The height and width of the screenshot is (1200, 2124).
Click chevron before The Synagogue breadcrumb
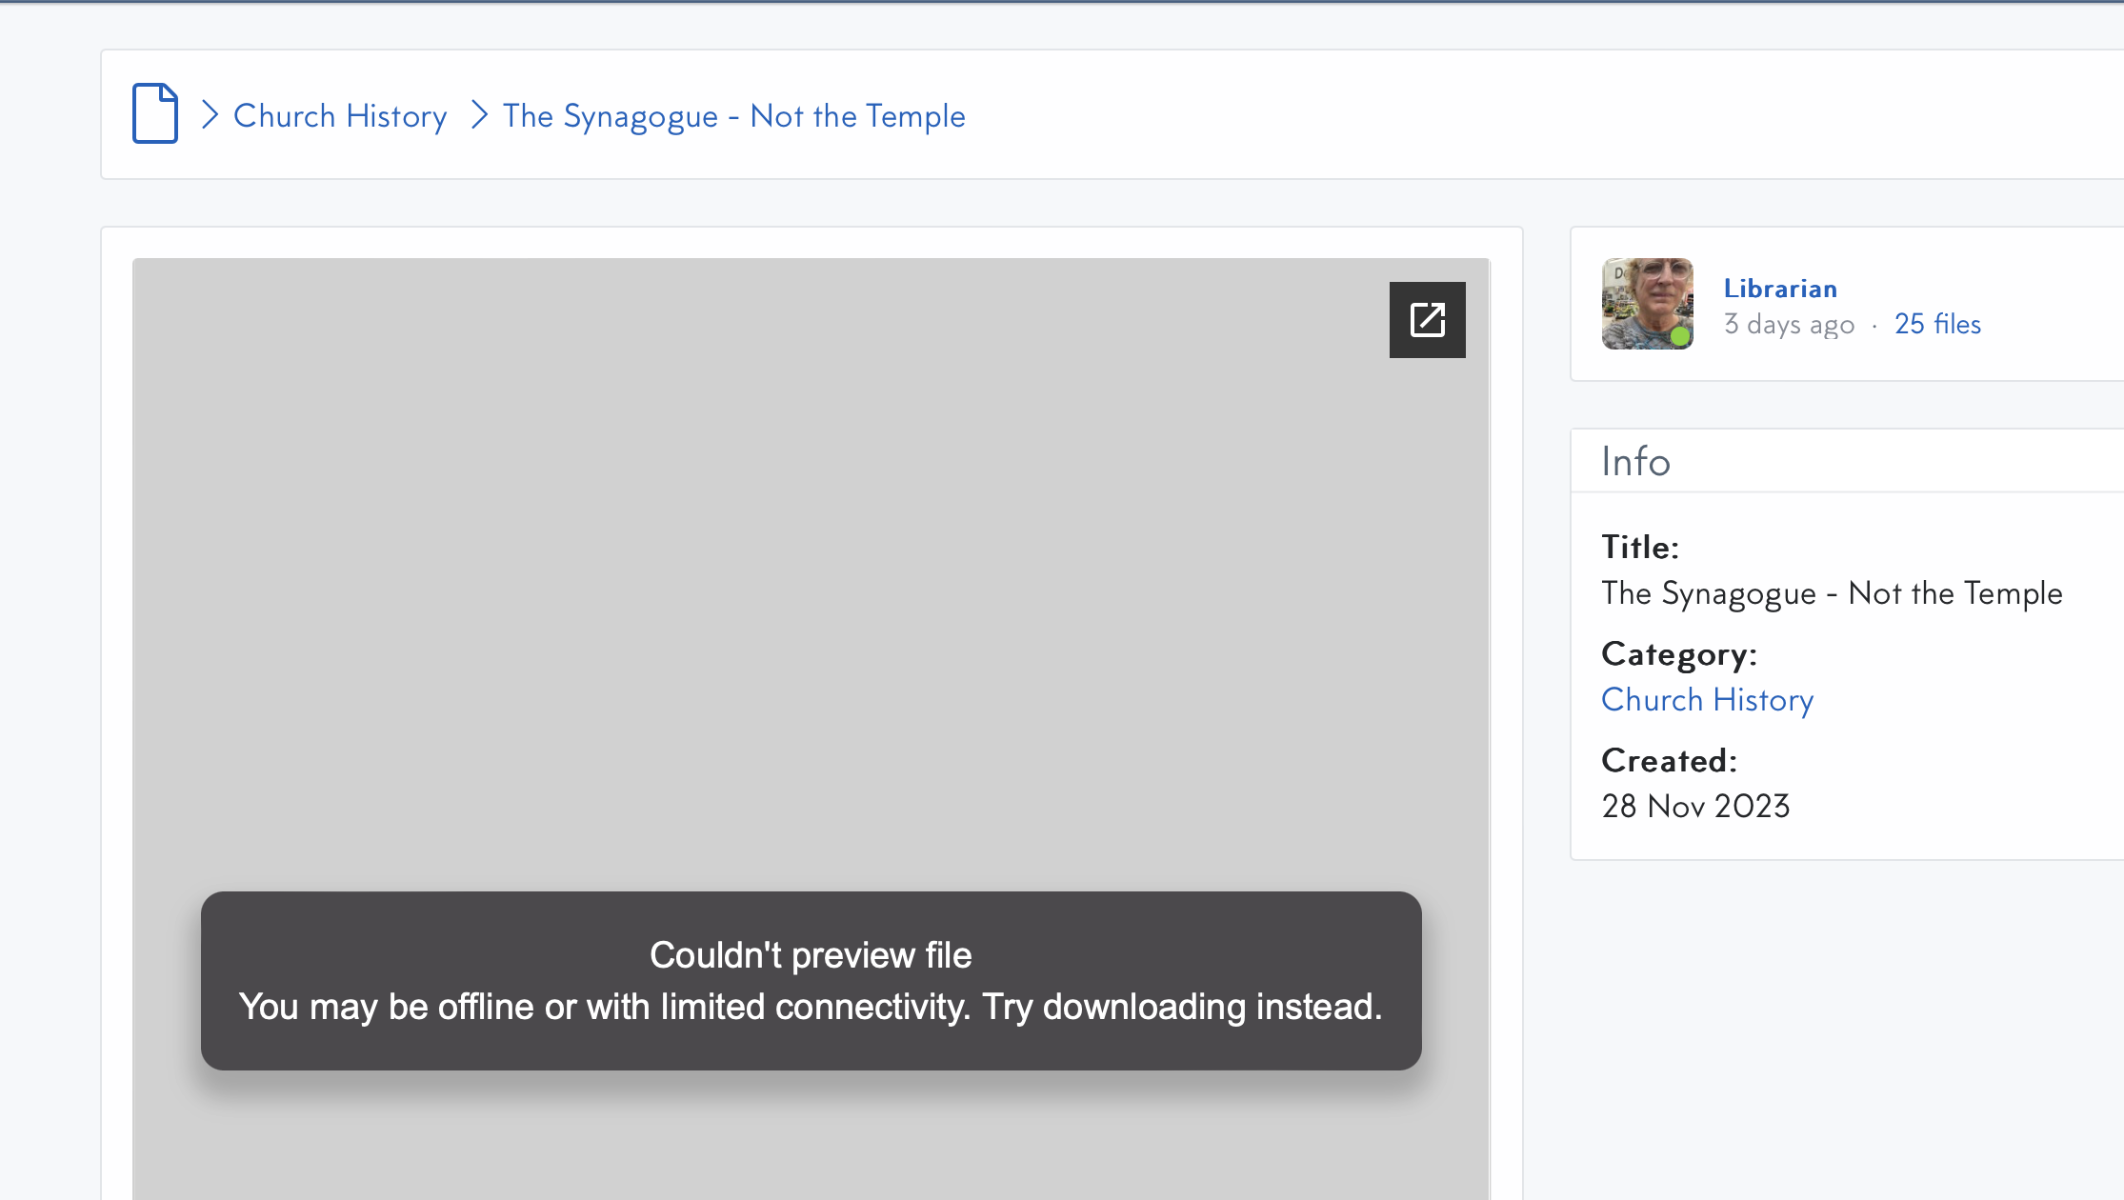[479, 115]
